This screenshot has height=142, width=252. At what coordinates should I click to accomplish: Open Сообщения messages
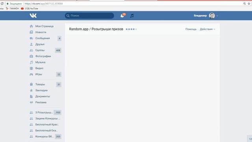point(43,38)
